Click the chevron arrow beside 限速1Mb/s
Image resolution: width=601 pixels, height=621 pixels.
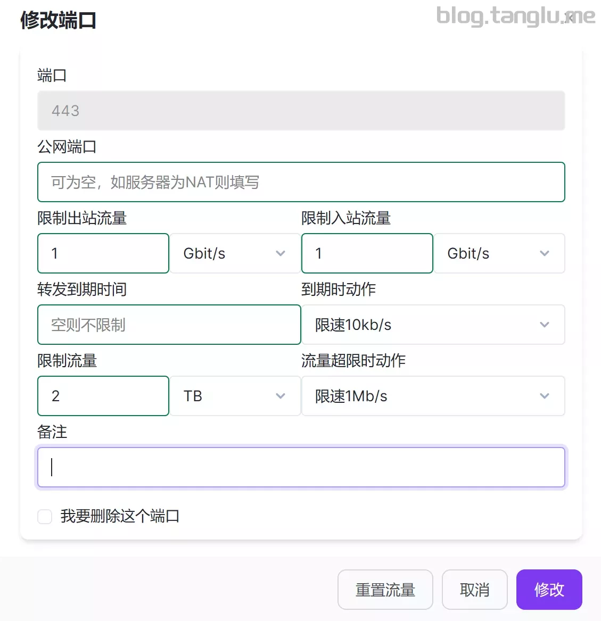click(x=544, y=396)
